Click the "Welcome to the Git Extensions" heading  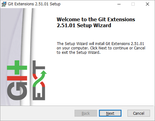(96, 19)
